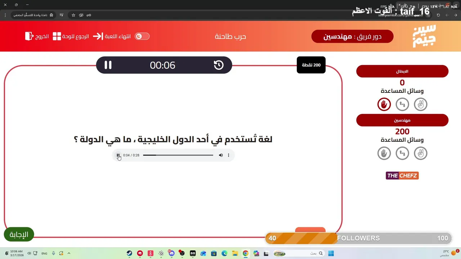Reset the countdown timer with rewind icon

[219, 65]
